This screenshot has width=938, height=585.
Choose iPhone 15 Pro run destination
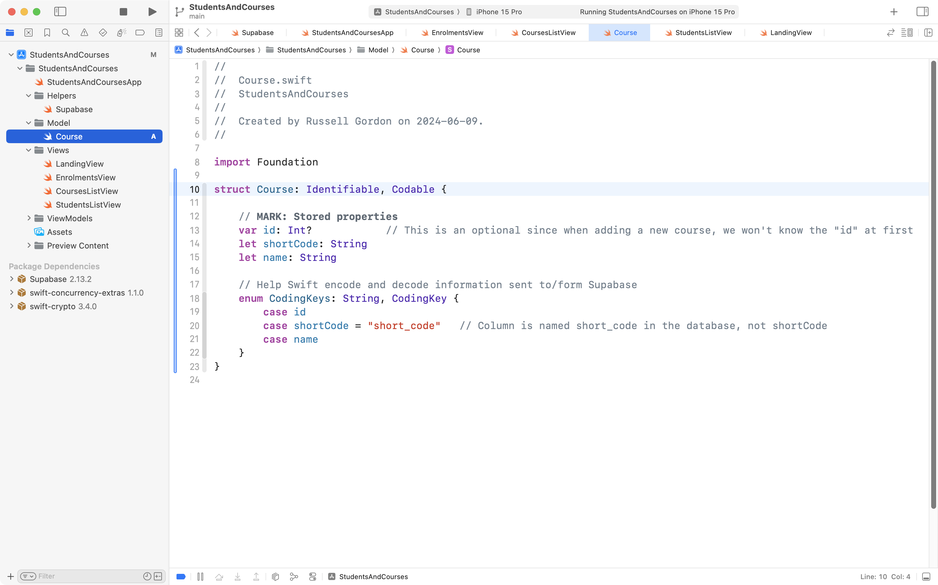pyautogui.click(x=499, y=11)
